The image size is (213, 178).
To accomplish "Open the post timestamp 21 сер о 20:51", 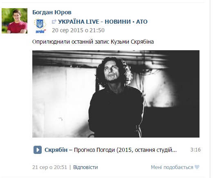I will (x=49, y=167).
